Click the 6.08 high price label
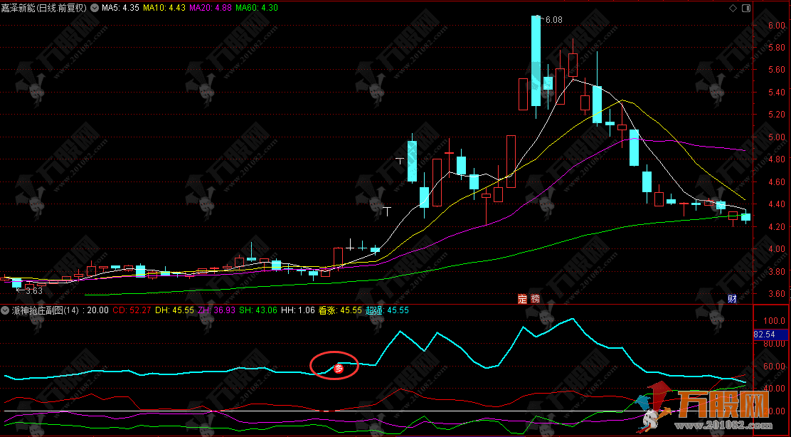Screen dimensions: 791x437 553,20
